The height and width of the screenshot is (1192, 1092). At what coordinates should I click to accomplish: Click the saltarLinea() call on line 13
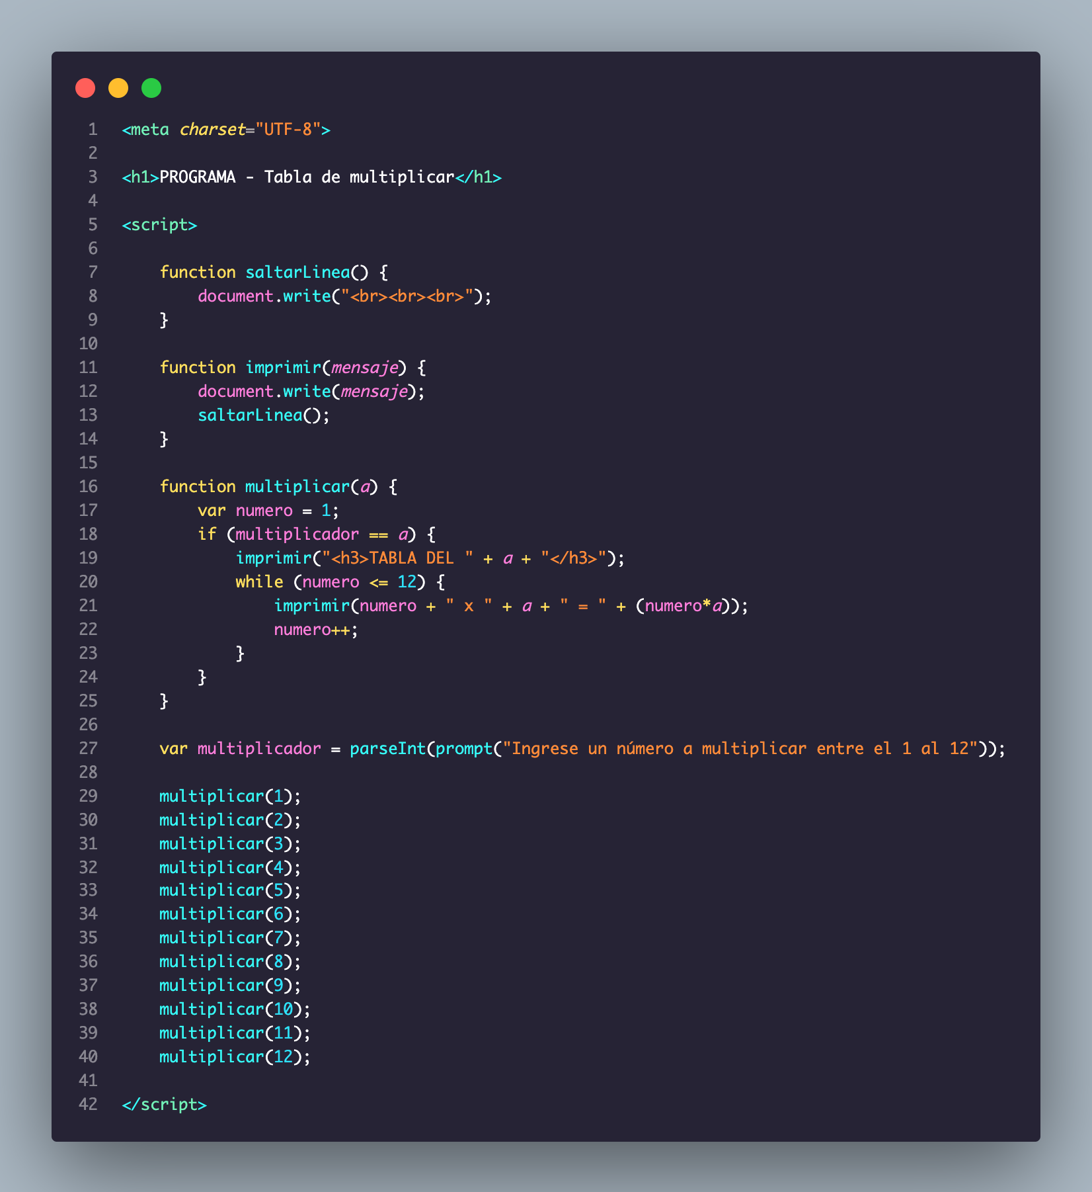[264, 415]
